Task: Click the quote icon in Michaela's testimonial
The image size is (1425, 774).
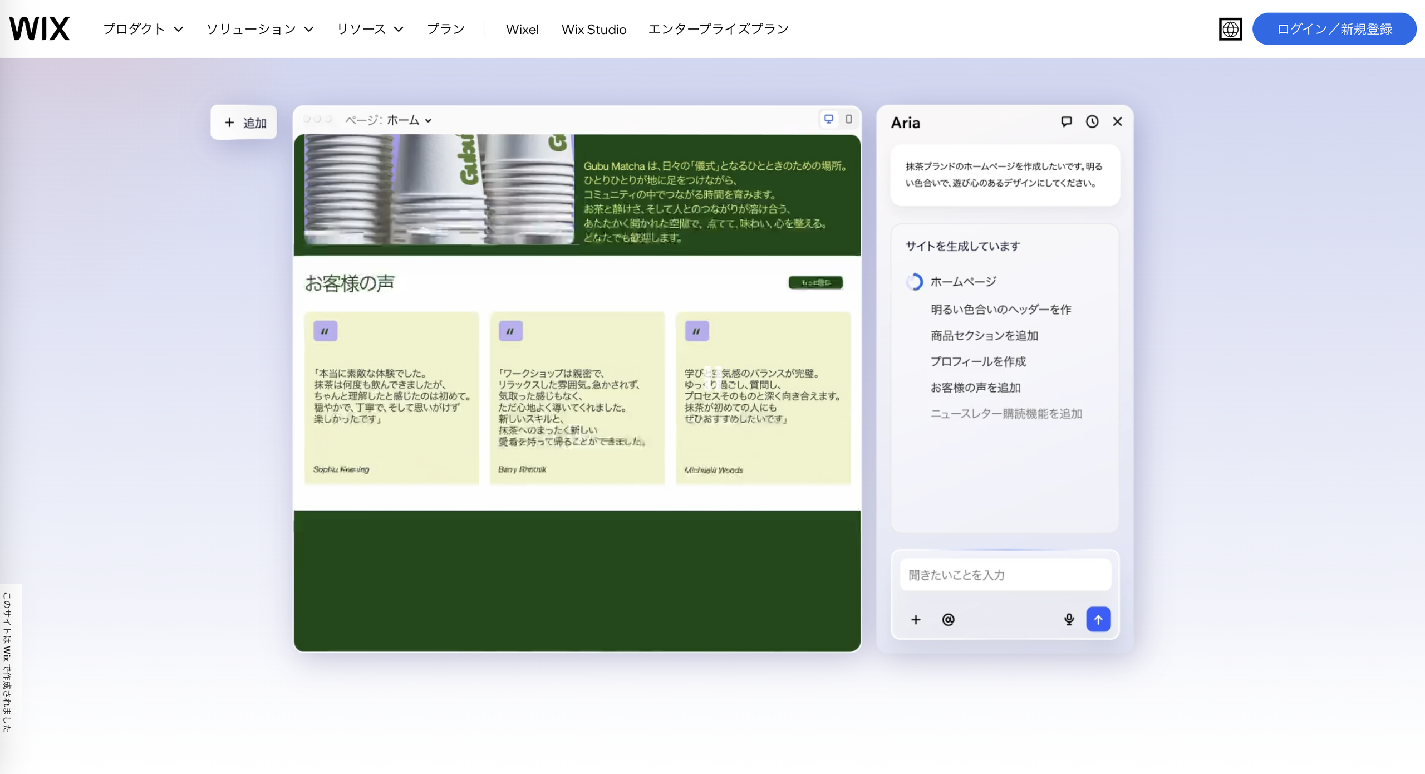Action: tap(696, 331)
